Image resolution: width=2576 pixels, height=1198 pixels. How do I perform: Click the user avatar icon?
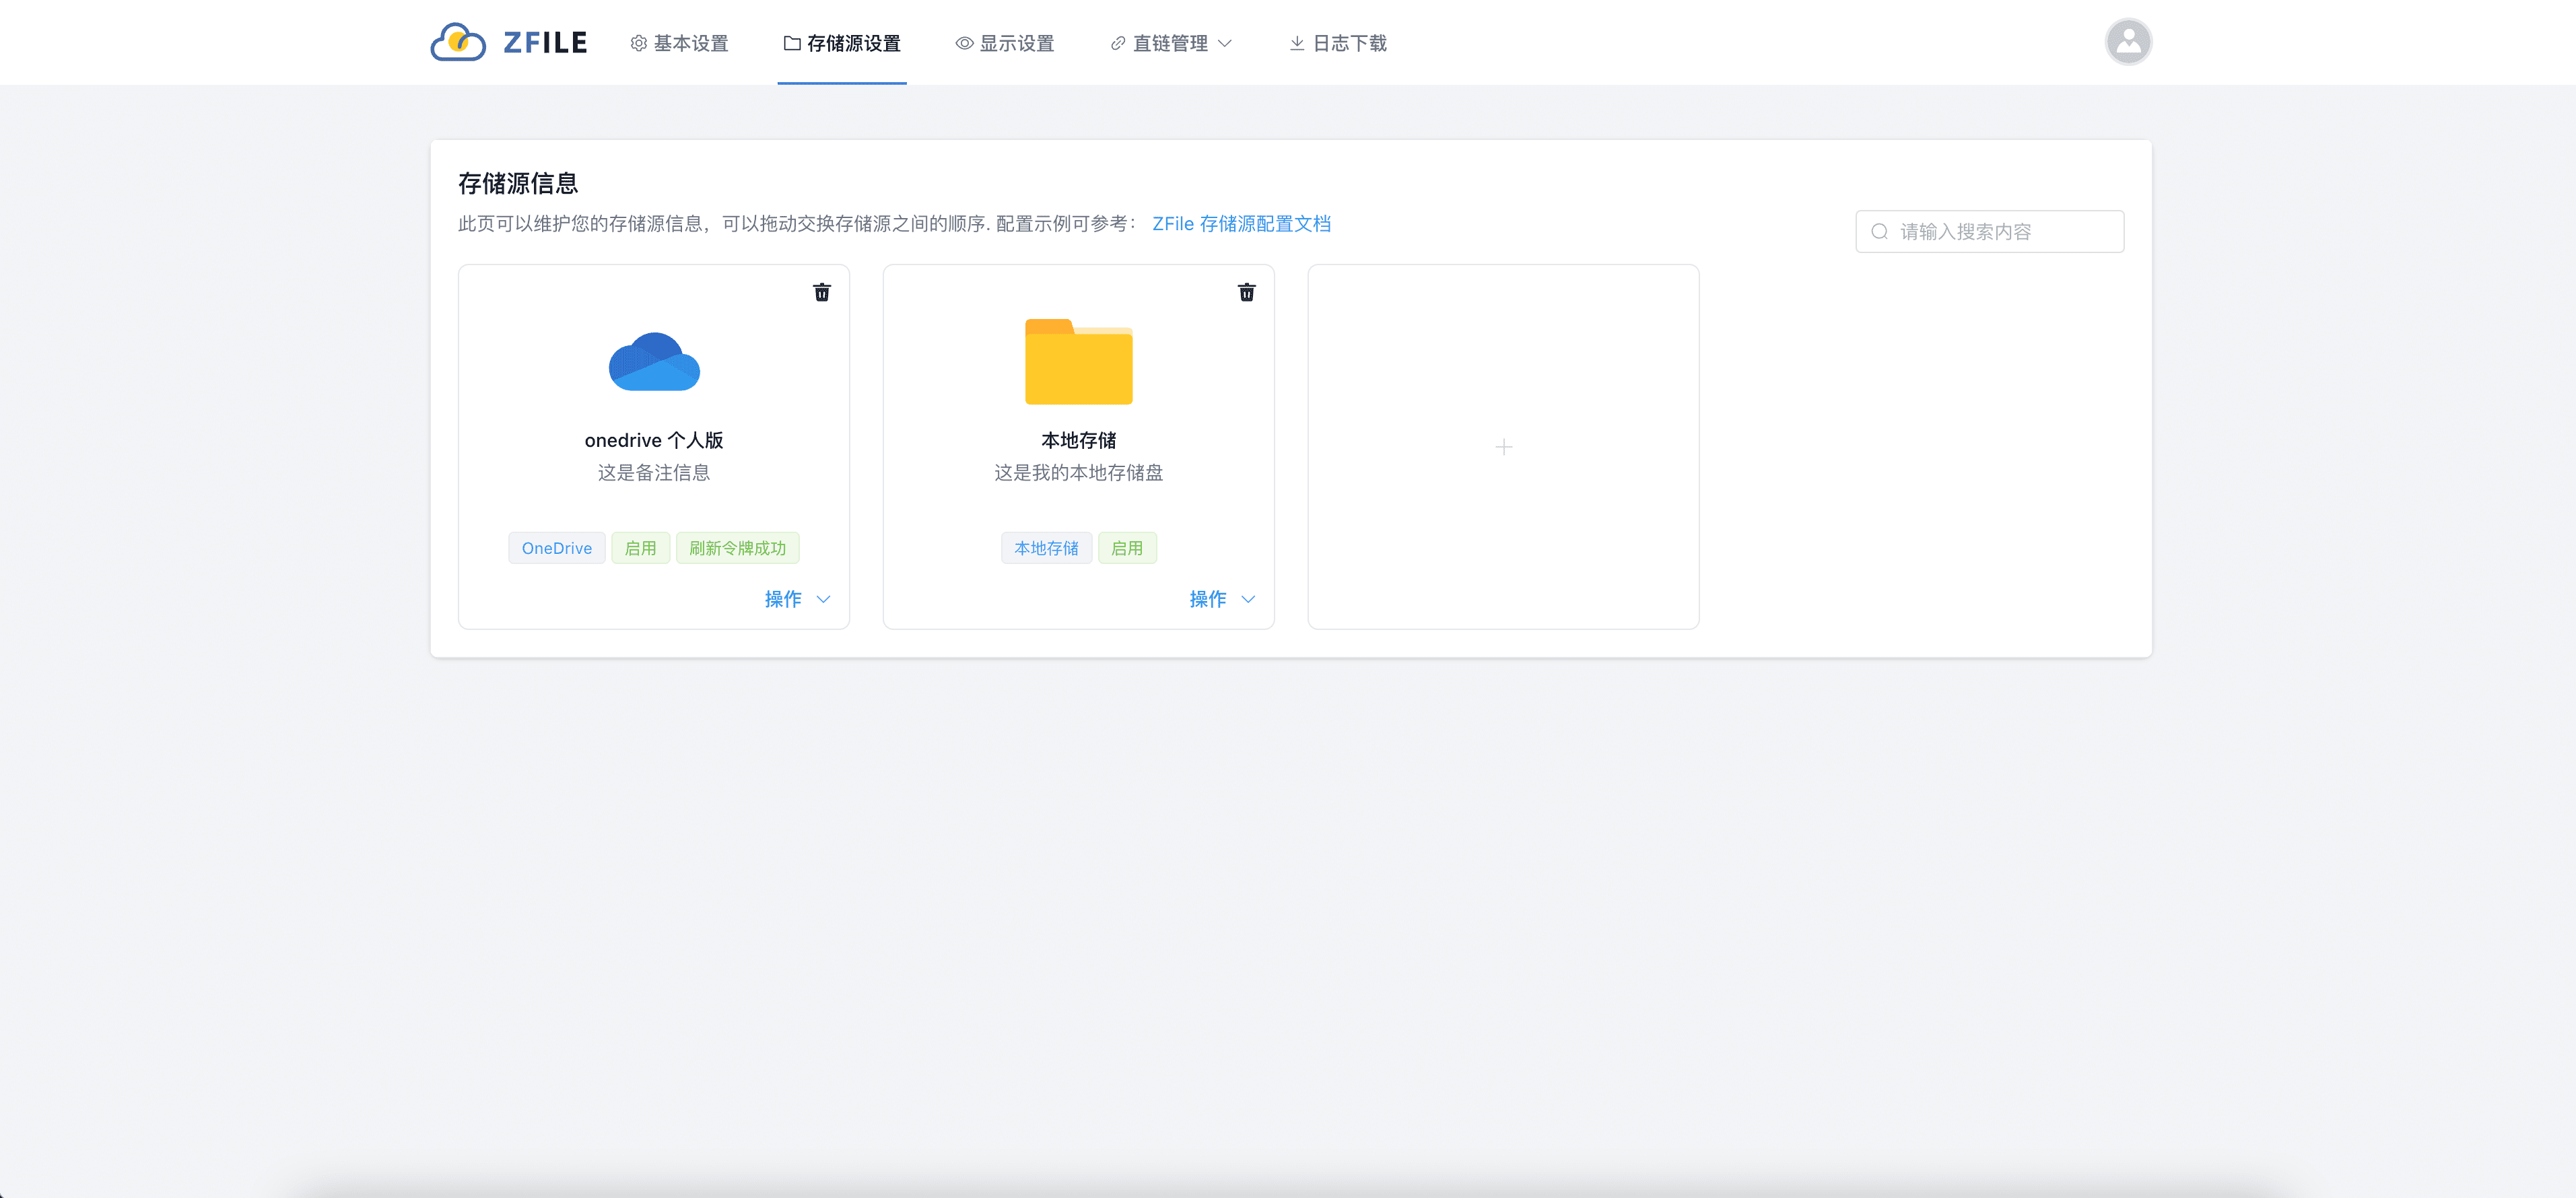[x=2128, y=42]
